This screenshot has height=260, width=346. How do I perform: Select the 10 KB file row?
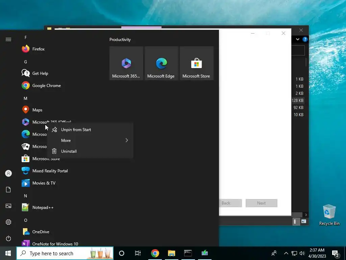point(298,114)
